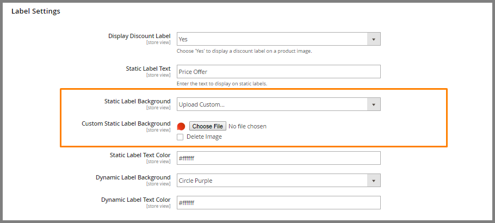The width and height of the screenshot is (495, 223).
Task: Click the Yes value in Display Discount Label
Action: (x=183, y=40)
